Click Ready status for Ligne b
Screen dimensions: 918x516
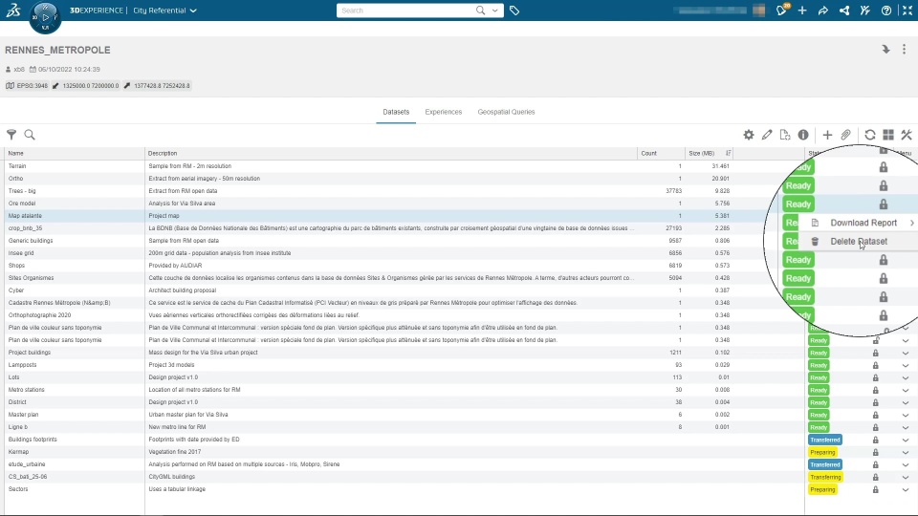(x=819, y=427)
